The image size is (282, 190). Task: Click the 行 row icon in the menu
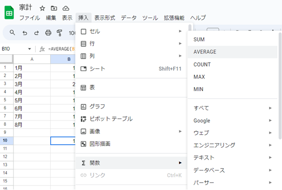84,44
